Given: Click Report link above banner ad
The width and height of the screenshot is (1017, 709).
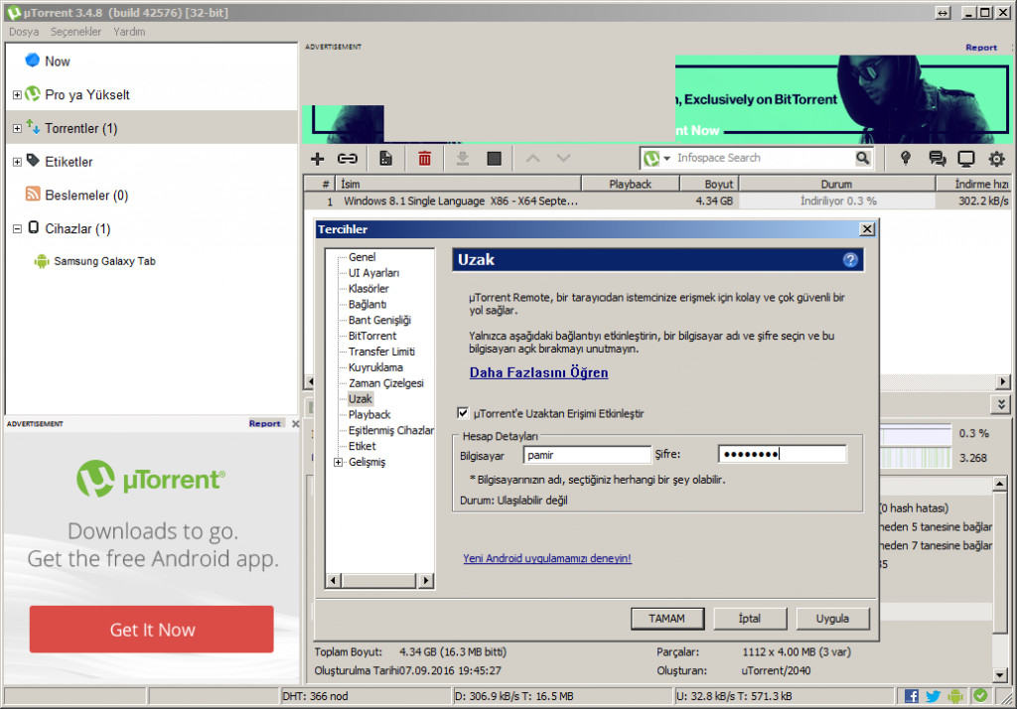Looking at the screenshot, I should [980, 48].
